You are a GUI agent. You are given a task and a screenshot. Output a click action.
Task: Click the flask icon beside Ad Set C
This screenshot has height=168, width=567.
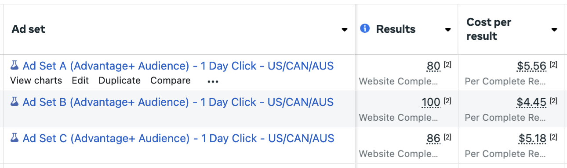[15, 139]
